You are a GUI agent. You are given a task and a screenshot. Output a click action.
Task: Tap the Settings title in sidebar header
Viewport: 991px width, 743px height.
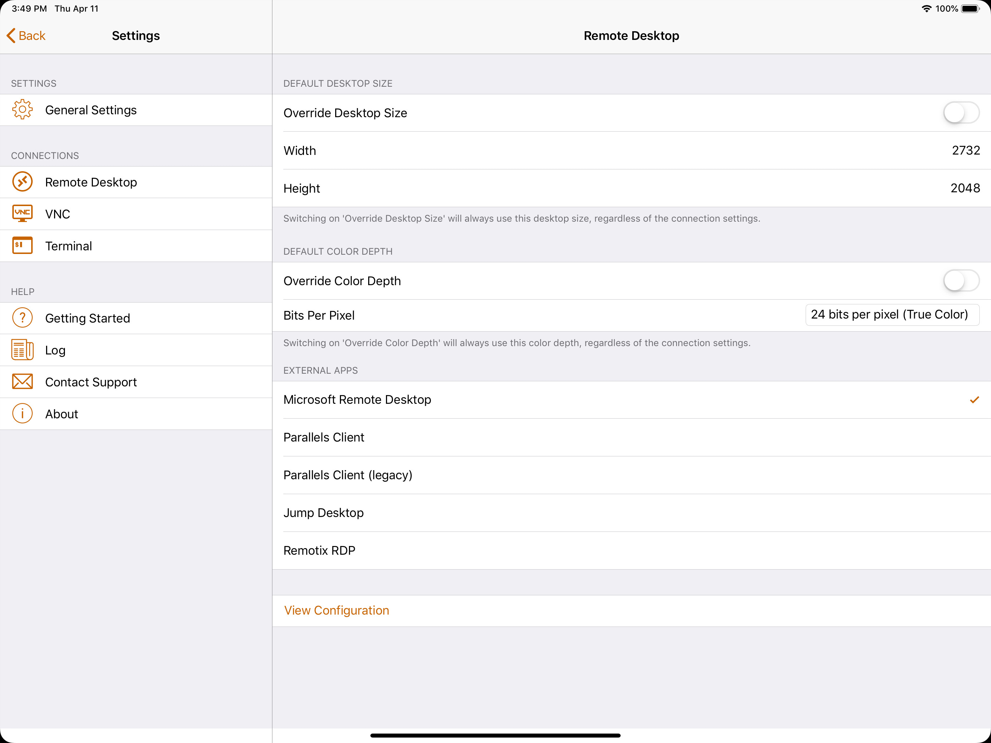(x=136, y=36)
